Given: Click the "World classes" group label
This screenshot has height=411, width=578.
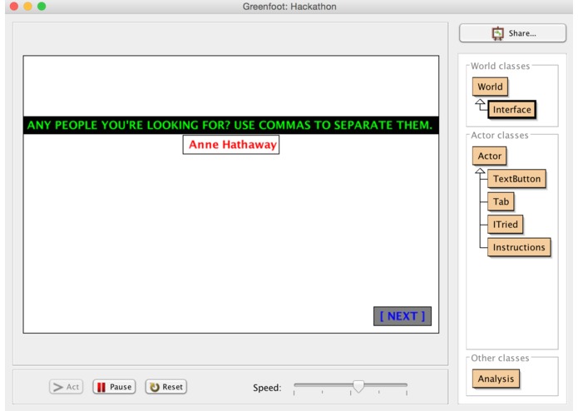Looking at the screenshot, I should [x=500, y=66].
